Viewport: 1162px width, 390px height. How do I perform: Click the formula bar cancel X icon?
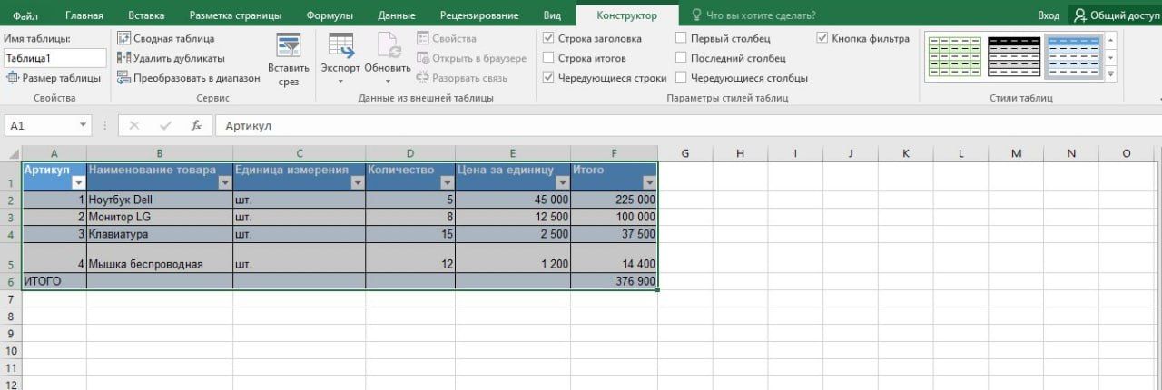coord(134,125)
